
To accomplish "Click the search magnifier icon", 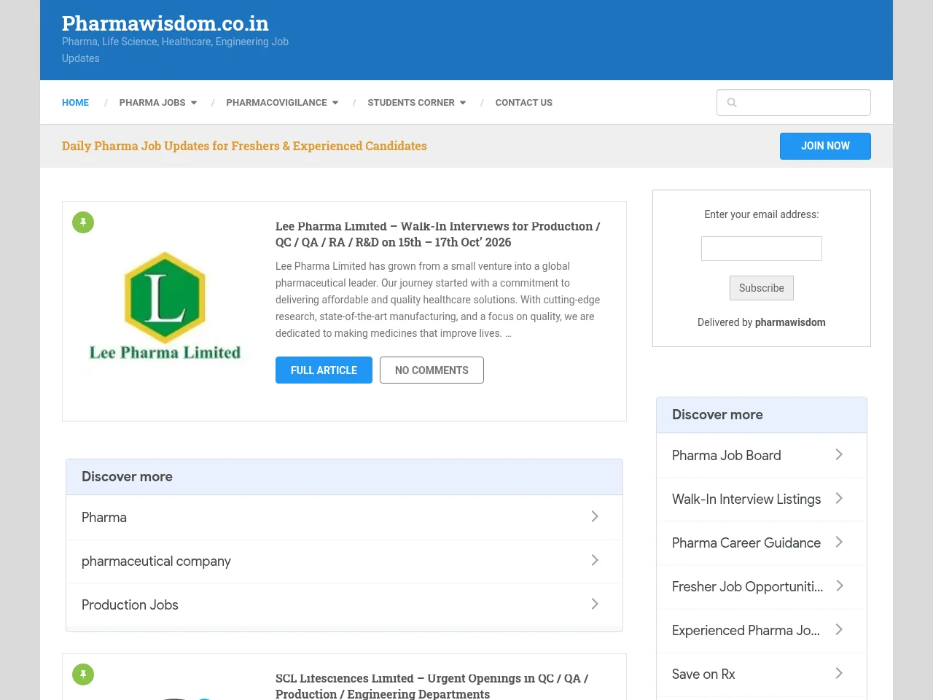I will click(x=732, y=103).
